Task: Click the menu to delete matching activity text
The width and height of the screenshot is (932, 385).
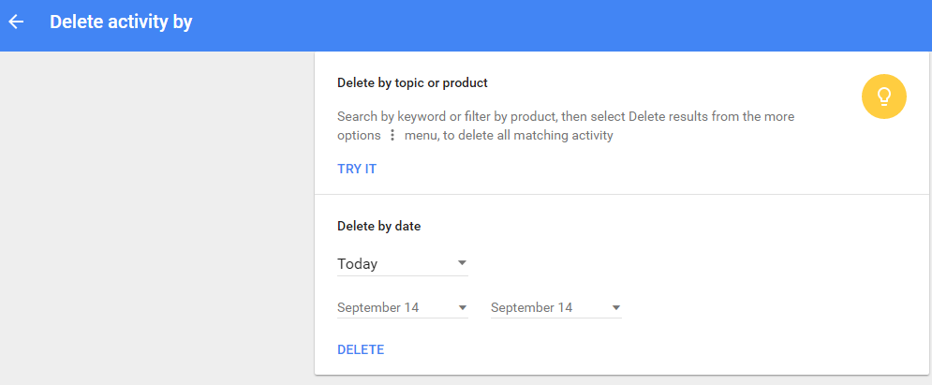Action: coord(509,136)
